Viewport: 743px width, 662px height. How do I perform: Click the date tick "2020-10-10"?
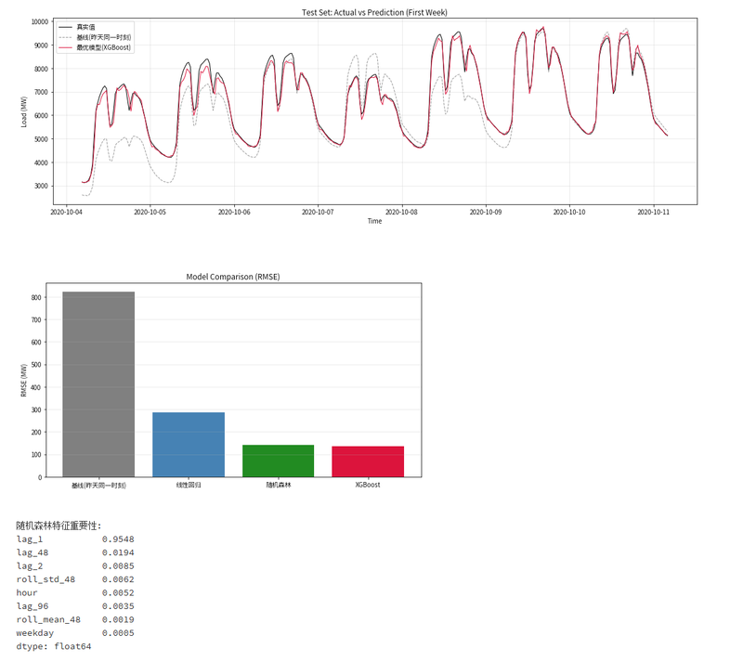(x=569, y=212)
